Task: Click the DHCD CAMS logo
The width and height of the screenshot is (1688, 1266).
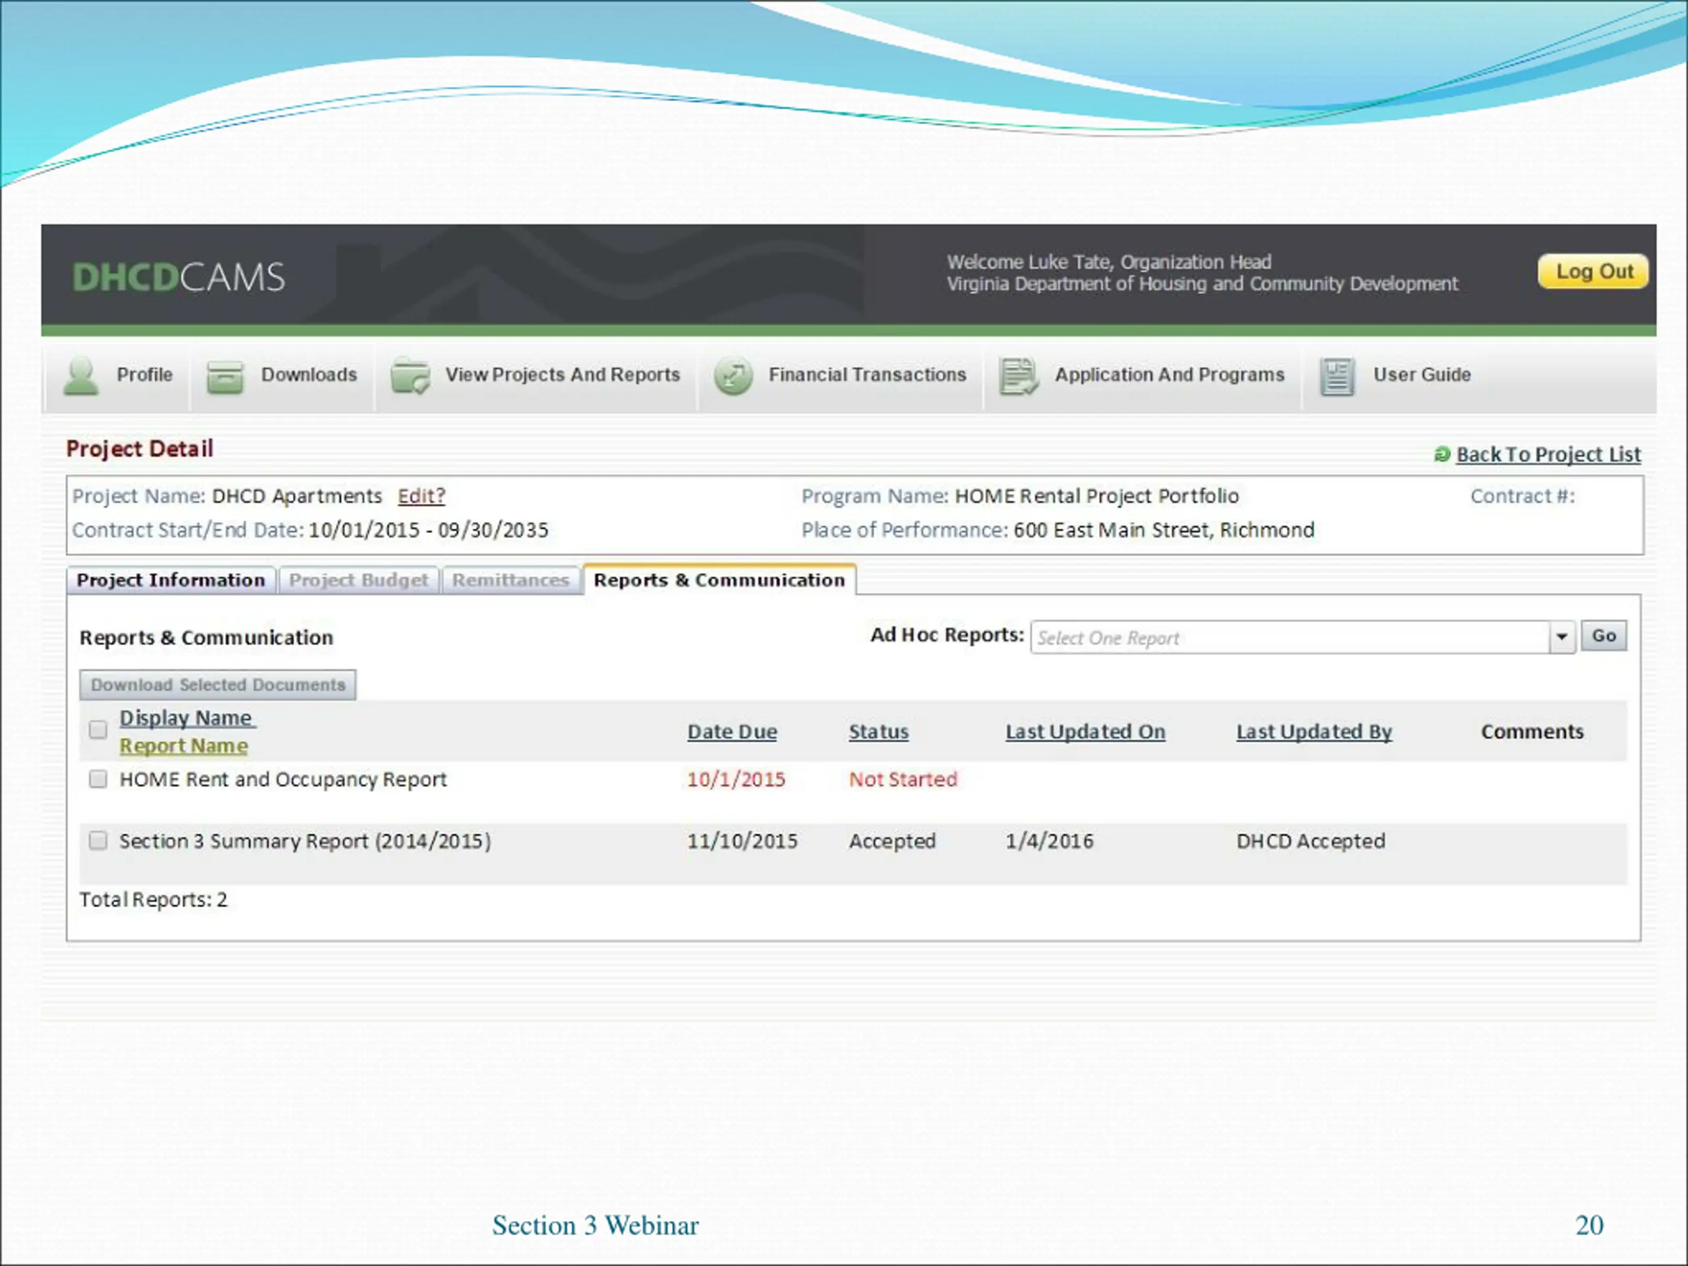Action: coord(179,277)
